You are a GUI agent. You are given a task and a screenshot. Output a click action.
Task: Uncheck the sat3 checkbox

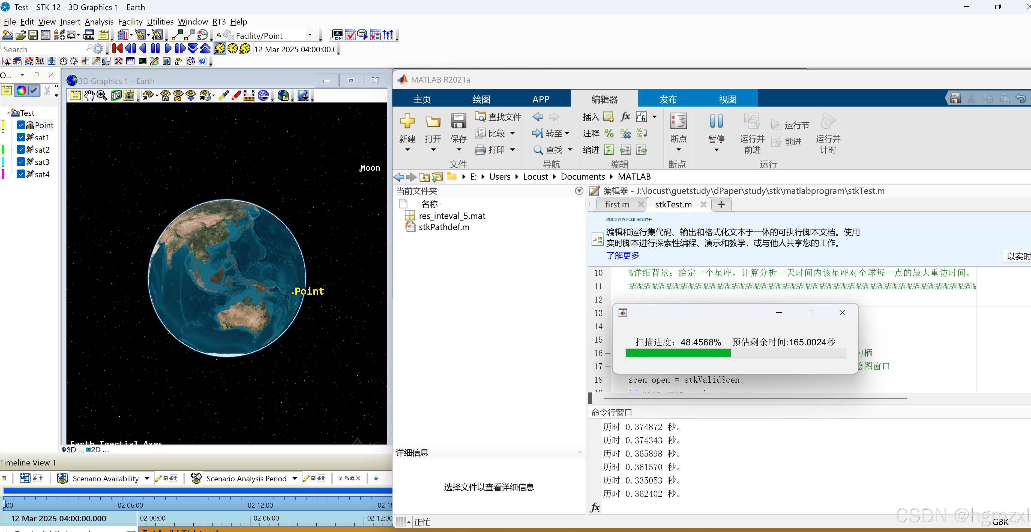click(x=21, y=162)
